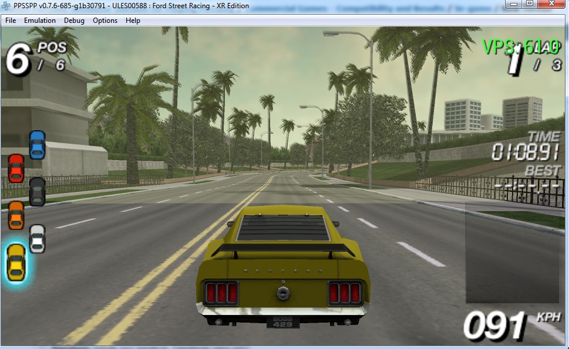The height and width of the screenshot is (349, 569).
Task: Click the red car position icon
Action: click(16, 168)
